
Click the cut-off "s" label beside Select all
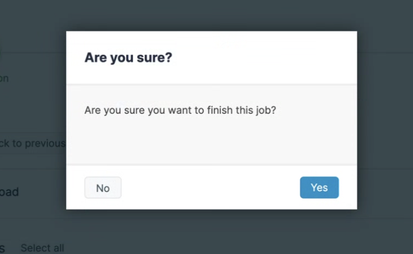3,248
